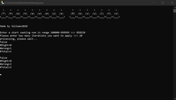
Task: Click the scrollbar up arrow
Action: [175, 8]
